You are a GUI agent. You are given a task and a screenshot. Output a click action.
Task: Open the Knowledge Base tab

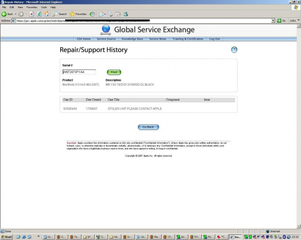tap(132, 39)
